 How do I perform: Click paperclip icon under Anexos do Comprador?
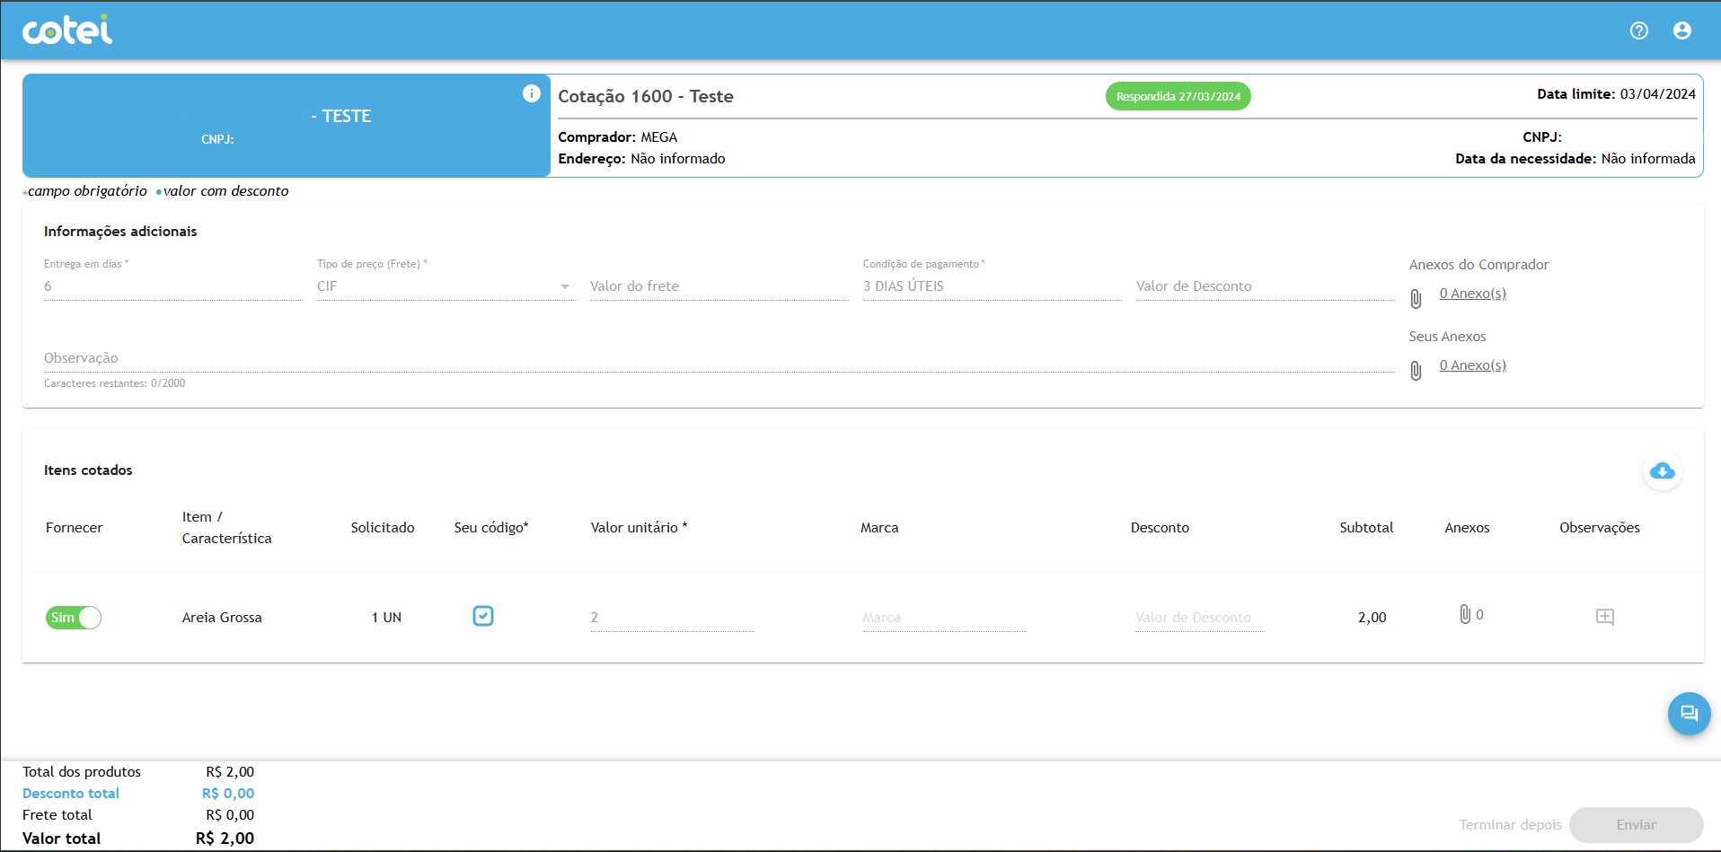click(x=1416, y=298)
